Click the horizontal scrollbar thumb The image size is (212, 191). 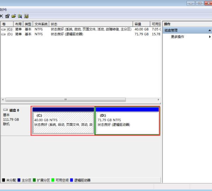[x=66, y=100]
